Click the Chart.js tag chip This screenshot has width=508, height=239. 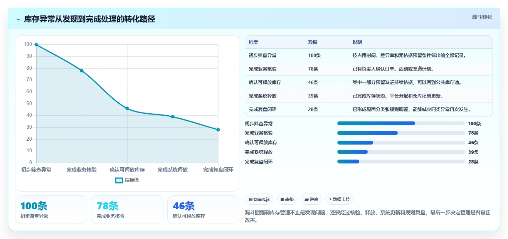(259, 199)
